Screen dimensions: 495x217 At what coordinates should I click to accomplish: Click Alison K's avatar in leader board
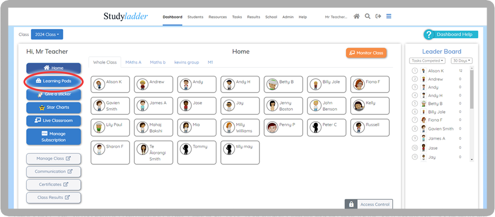point(423,71)
